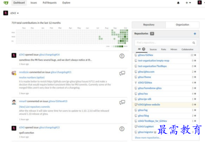Click the issue icon for changelog#14 activity
Viewport: 205px width, 142px height.
(x=122, y=56)
